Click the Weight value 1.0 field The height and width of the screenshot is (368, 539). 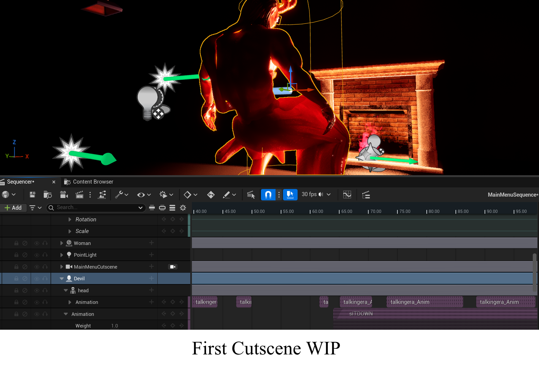coord(114,326)
